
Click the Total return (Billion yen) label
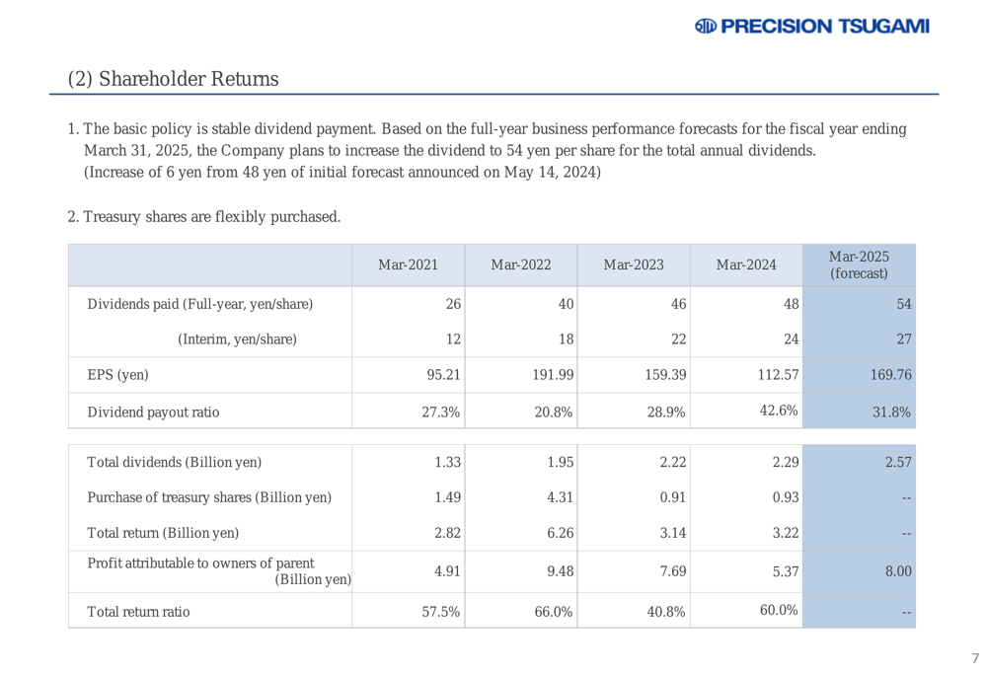(163, 534)
